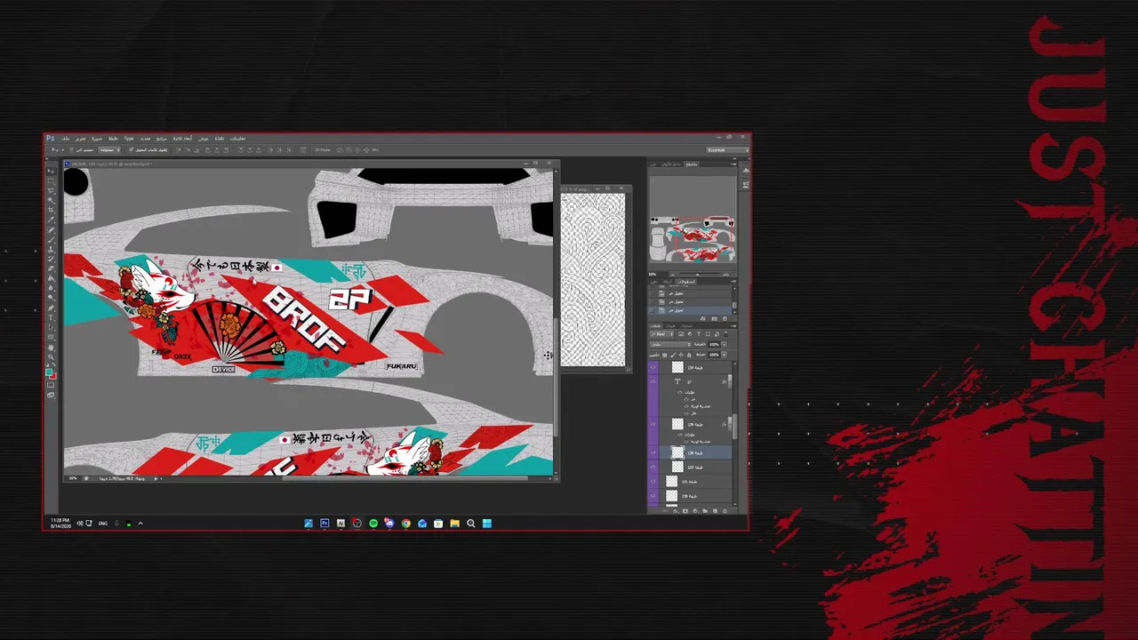Select the Crop tool
Screen dimensions: 1138x640
point(51,211)
